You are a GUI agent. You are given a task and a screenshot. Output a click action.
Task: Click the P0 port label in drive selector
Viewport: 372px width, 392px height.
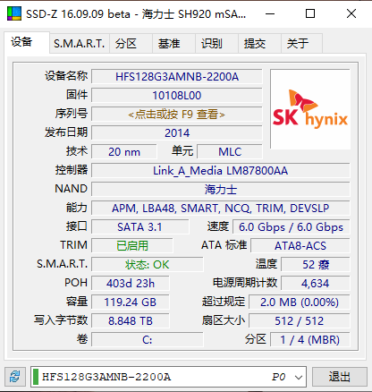279,377
